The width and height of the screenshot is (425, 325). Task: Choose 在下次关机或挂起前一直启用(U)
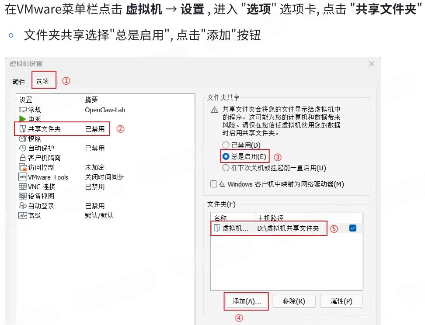coord(226,168)
